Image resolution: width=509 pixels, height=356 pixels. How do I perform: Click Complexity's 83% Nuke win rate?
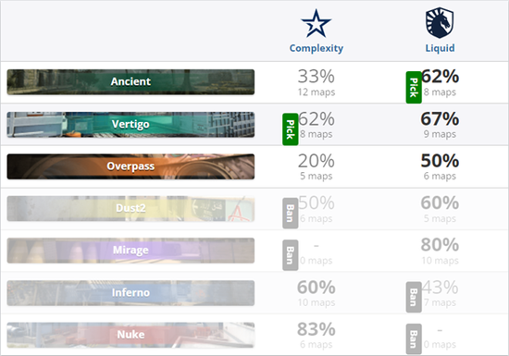317,329
